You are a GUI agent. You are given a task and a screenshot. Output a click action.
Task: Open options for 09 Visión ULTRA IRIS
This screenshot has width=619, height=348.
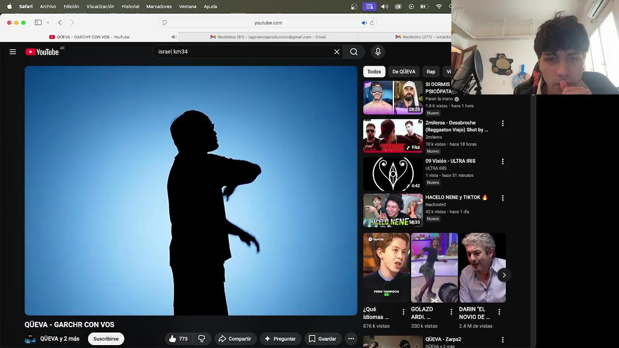coord(503,161)
